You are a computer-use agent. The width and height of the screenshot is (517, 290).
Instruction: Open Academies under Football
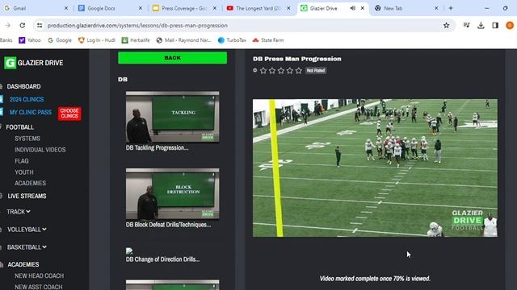(x=30, y=183)
